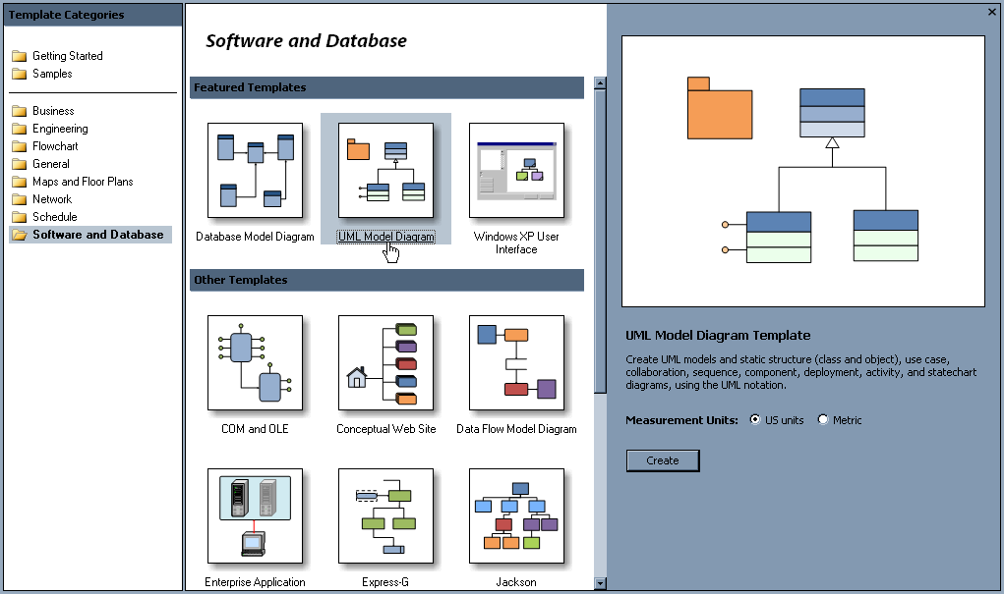
Task: Select the Flowchart template category
Action: (54, 146)
